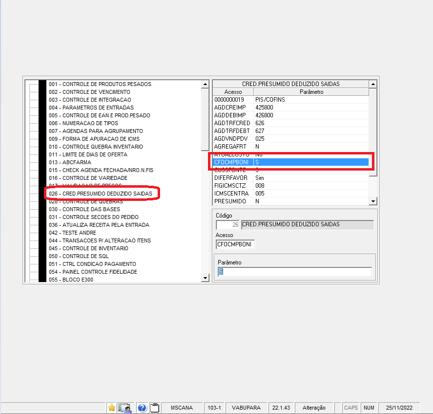Viewport: 433px width, 414px height.
Task: Click the left list scrollbar thumb
Action: pos(205,119)
